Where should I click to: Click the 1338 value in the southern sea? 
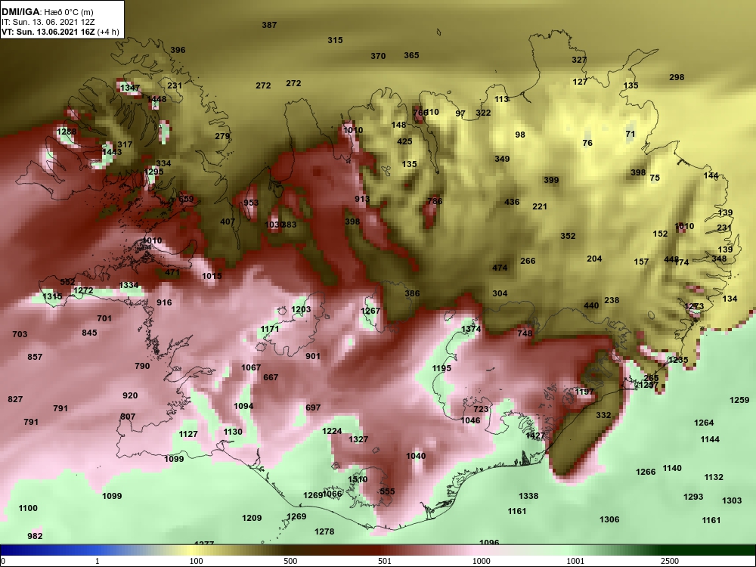tap(528, 496)
